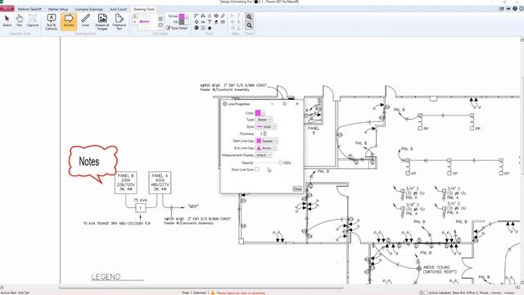524x295 pixels.
Task: Open Color dropdown arrow in Line Properties
Action: coord(263,113)
